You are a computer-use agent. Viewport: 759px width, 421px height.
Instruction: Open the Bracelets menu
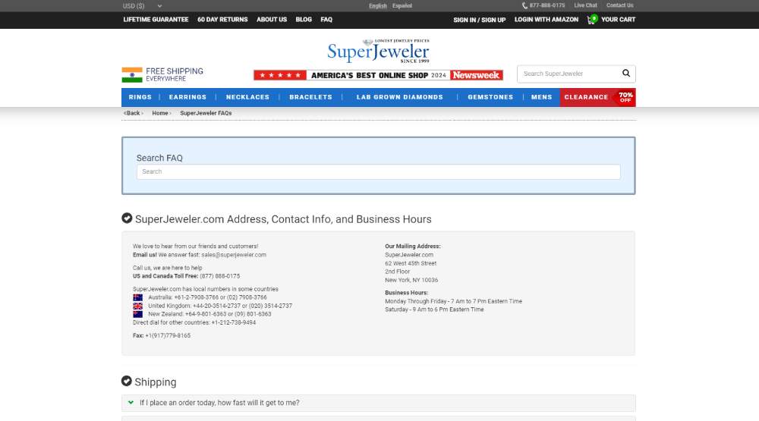point(310,97)
